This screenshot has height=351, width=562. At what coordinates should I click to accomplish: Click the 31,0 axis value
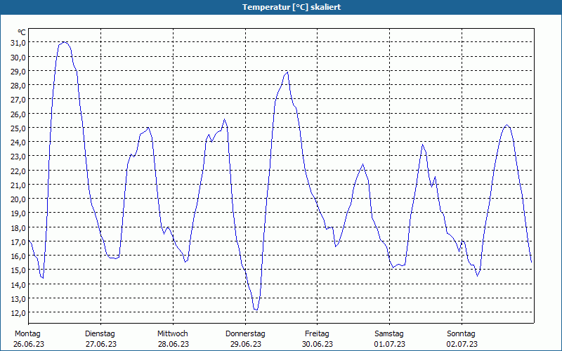(18, 43)
